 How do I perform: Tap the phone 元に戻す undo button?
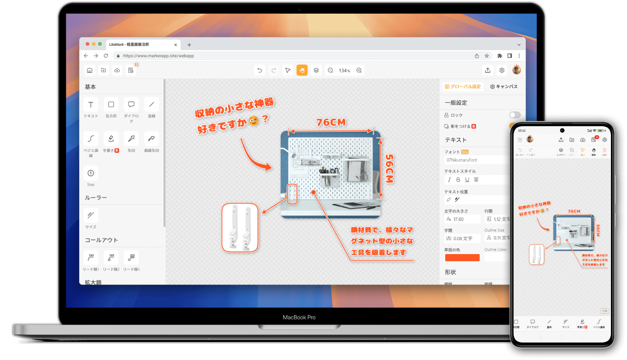click(520, 152)
